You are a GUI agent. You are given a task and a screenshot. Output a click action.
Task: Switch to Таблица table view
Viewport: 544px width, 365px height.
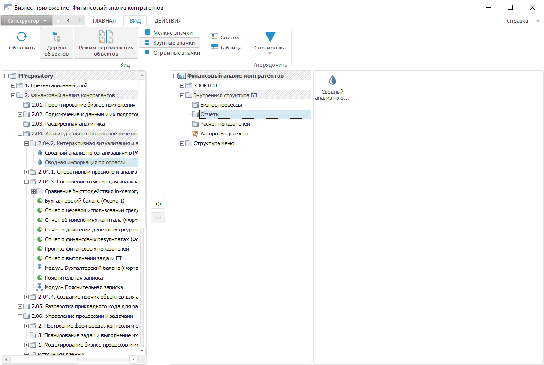(x=226, y=48)
